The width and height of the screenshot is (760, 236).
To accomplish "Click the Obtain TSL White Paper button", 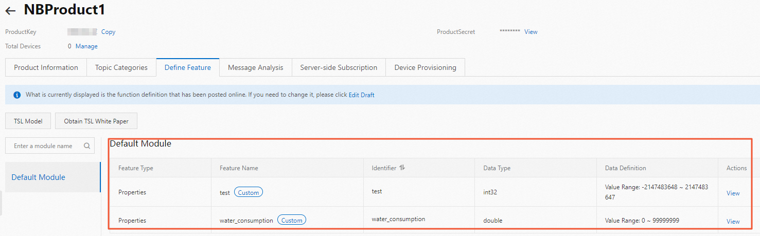I will 96,121.
